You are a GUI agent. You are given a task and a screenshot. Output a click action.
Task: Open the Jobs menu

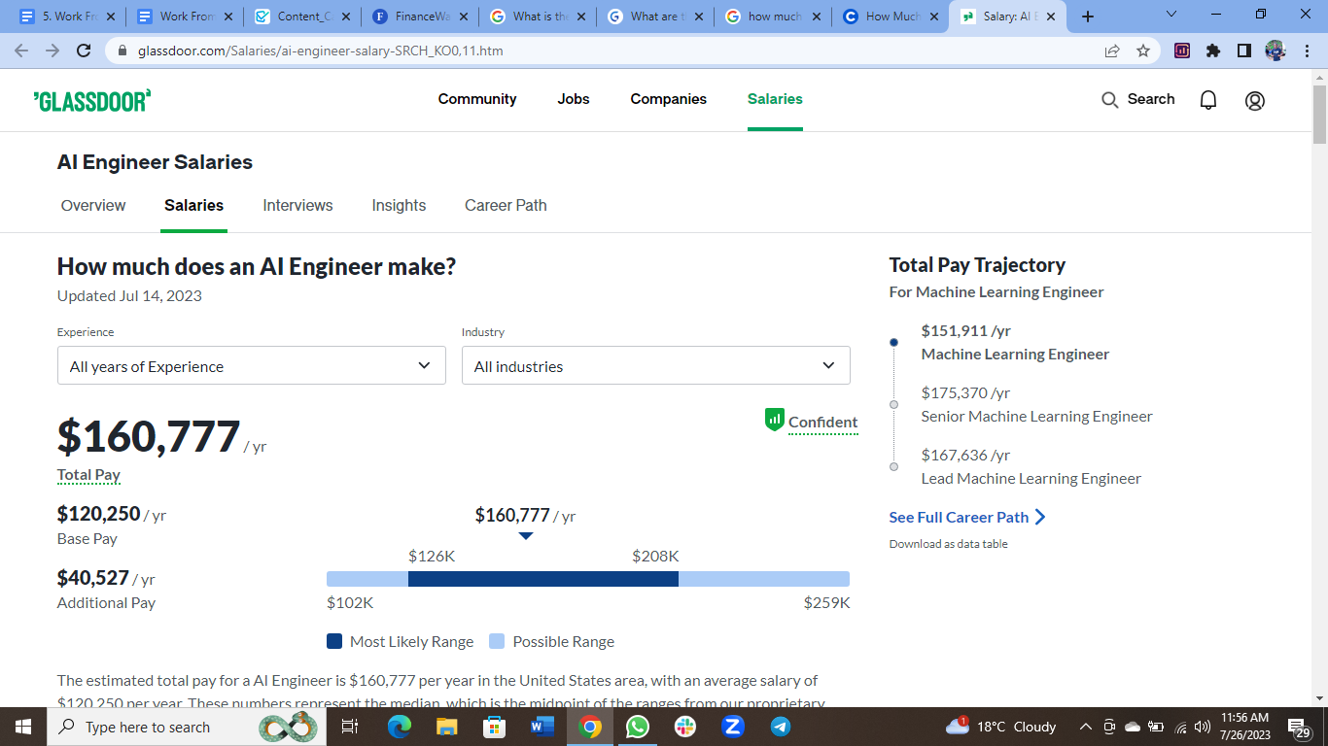(574, 99)
